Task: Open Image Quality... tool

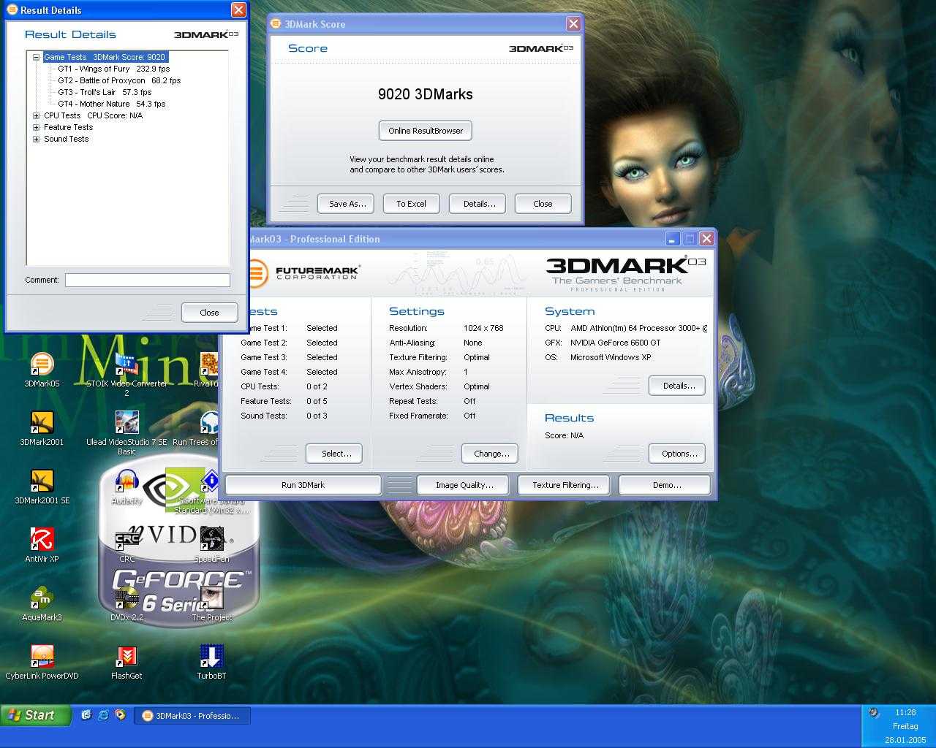Action: [464, 485]
